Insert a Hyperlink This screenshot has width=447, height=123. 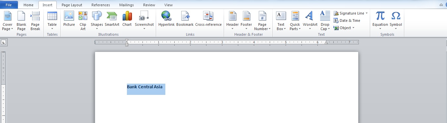click(166, 19)
